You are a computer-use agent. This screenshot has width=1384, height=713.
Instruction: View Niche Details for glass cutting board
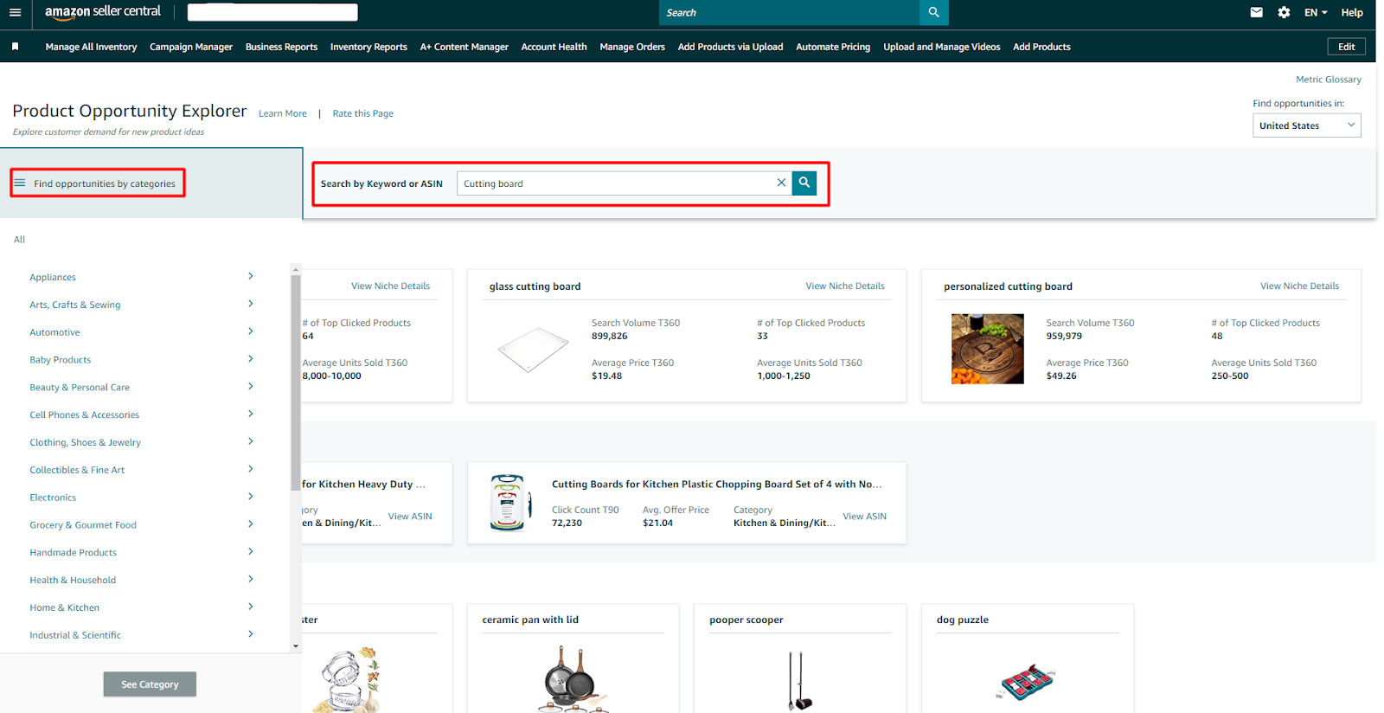[845, 286]
